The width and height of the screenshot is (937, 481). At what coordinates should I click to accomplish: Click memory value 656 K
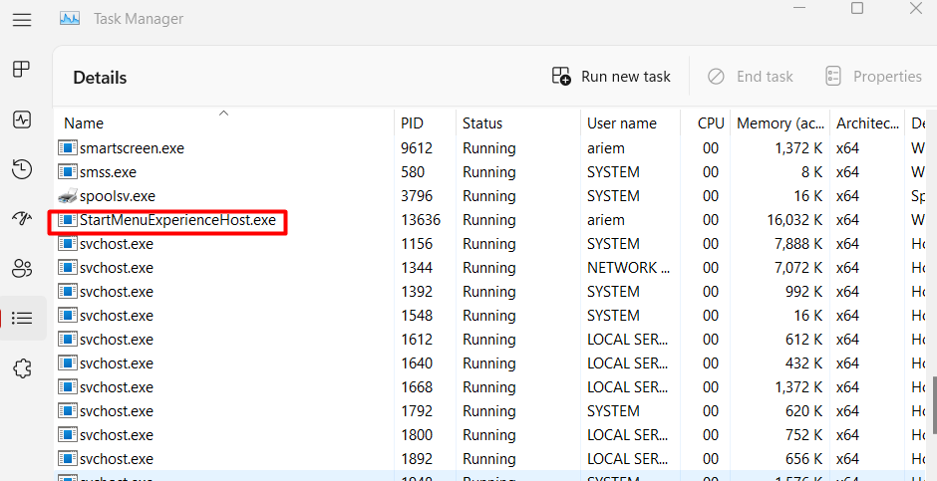coord(804,458)
